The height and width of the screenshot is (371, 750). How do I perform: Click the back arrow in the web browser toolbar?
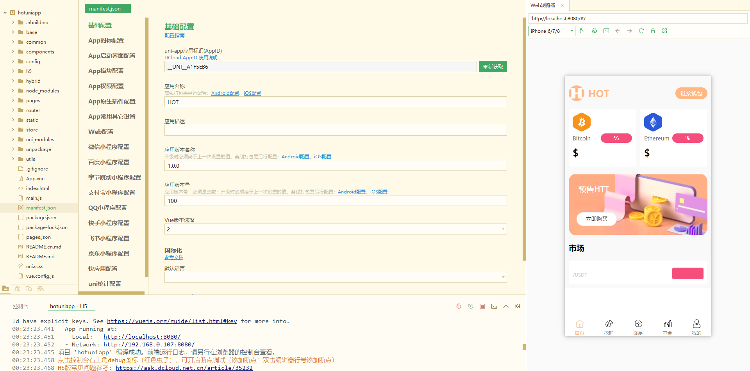click(x=618, y=31)
